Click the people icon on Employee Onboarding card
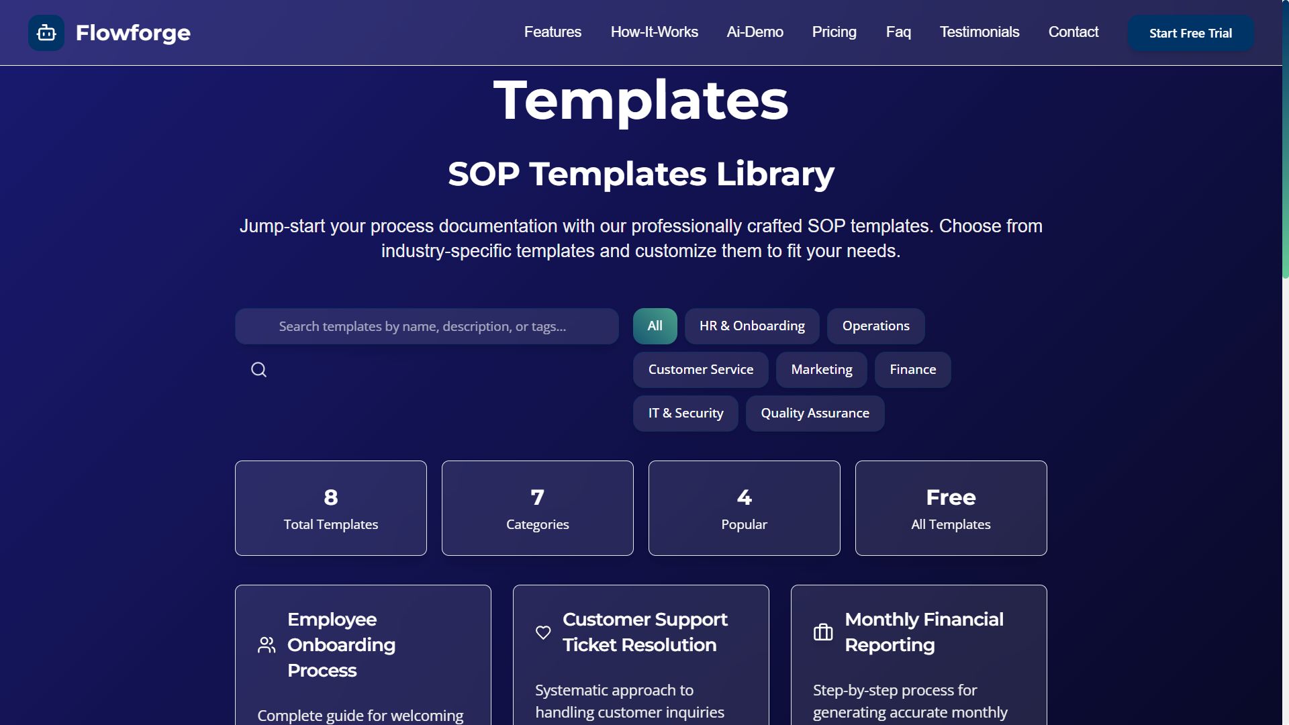1289x725 pixels. click(267, 645)
